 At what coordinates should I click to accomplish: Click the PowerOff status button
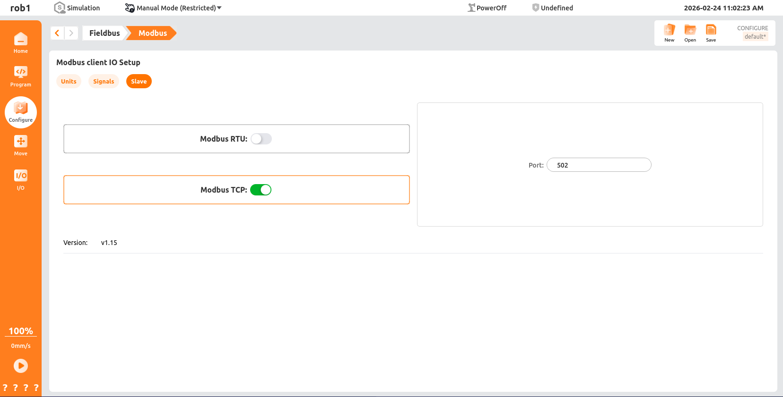pos(487,8)
